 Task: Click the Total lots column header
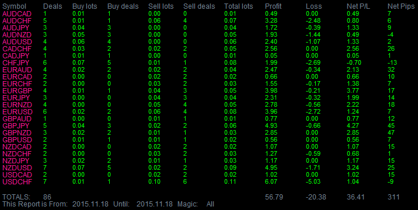point(238,6)
